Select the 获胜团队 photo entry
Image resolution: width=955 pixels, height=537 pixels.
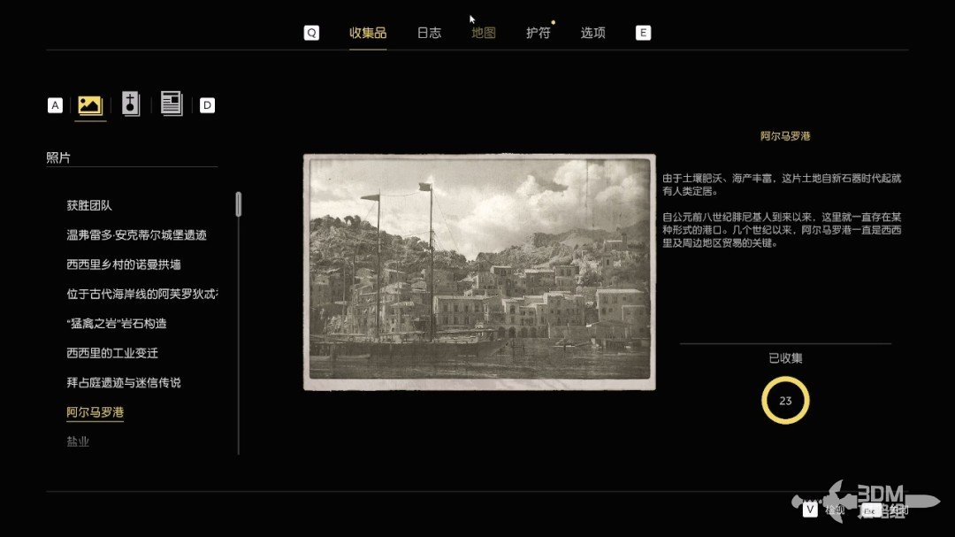point(89,206)
